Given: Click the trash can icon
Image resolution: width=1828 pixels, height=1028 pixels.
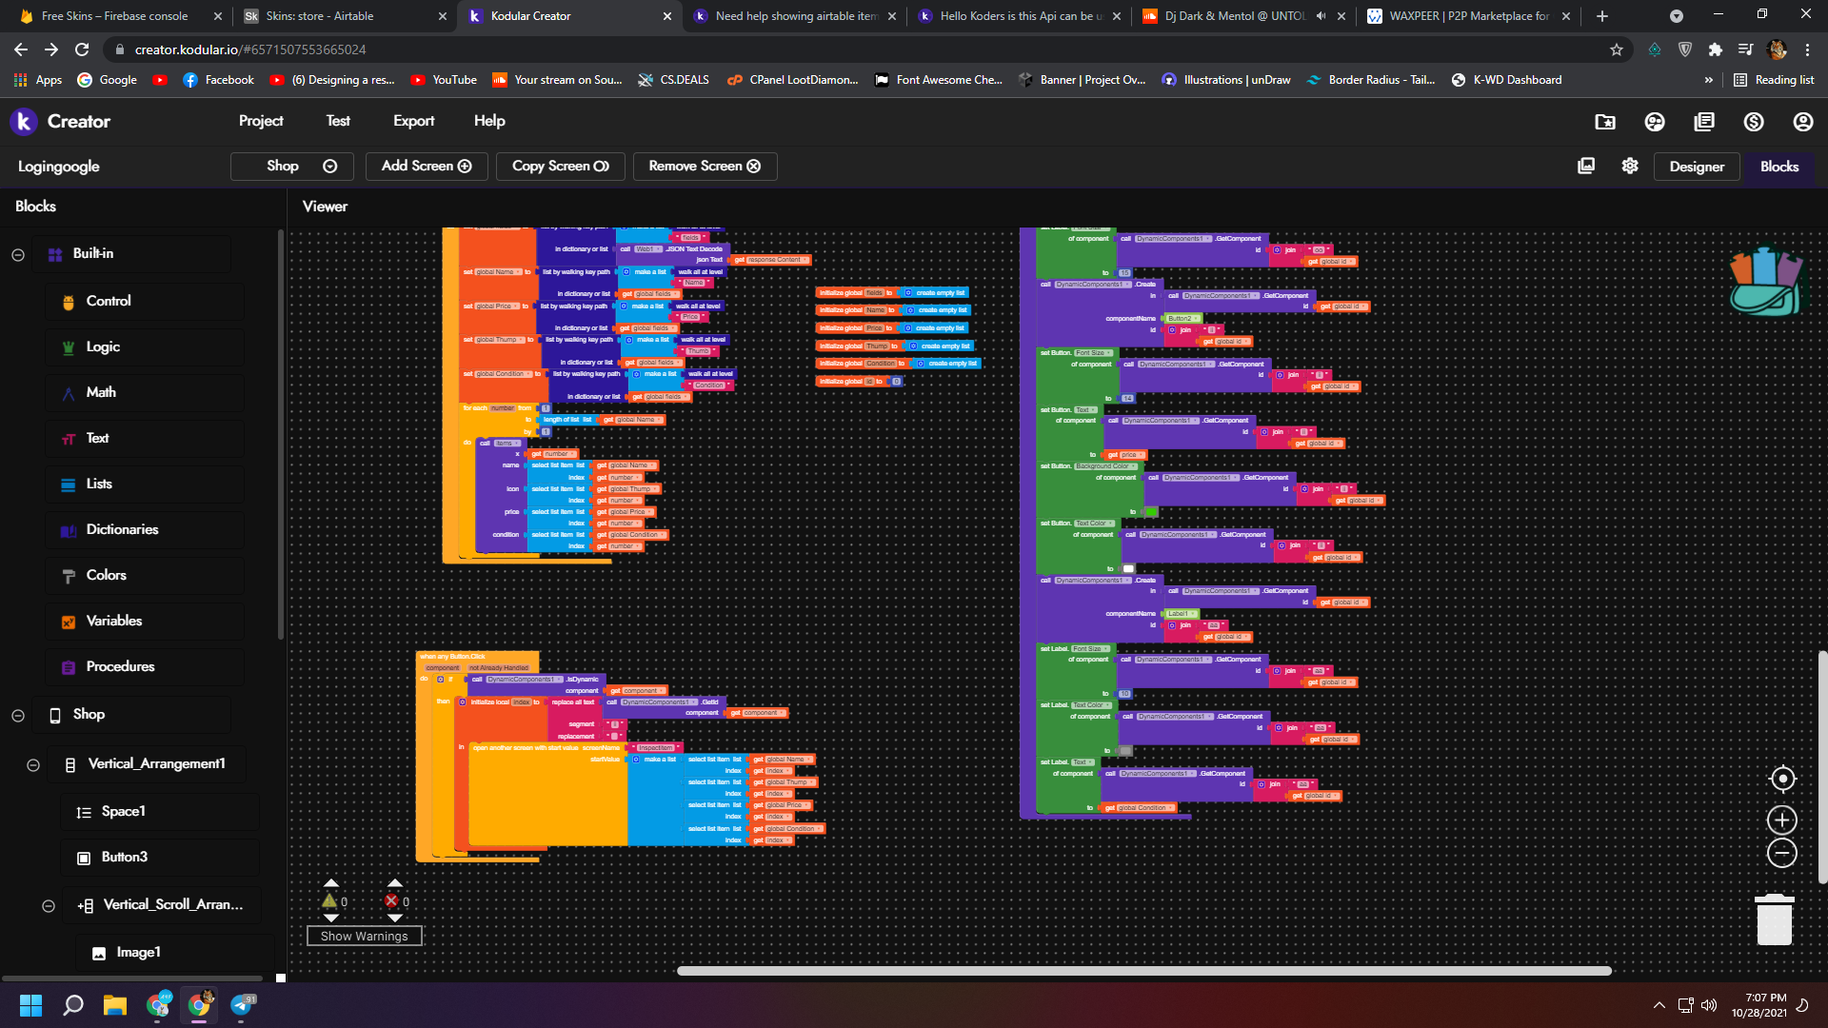Looking at the screenshot, I should 1774,919.
